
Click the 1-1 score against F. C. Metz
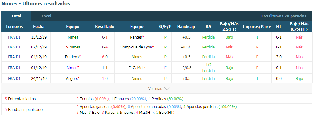[x=105, y=68]
